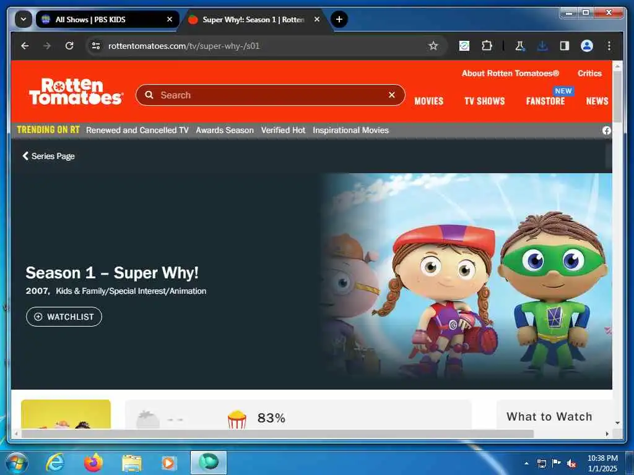Open the taskbar clock showing 10:38 PM
The height and width of the screenshot is (475, 634).
pos(602,463)
